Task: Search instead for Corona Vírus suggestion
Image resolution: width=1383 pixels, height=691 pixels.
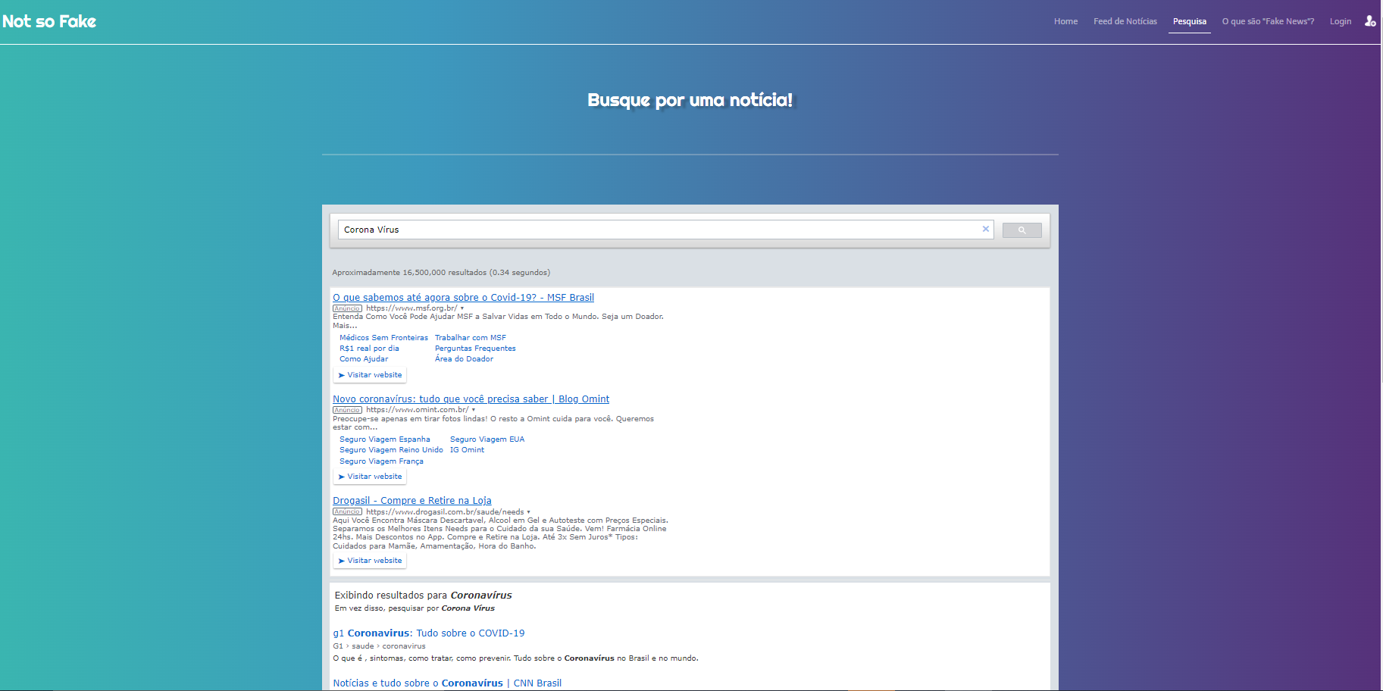Action: [x=468, y=608]
